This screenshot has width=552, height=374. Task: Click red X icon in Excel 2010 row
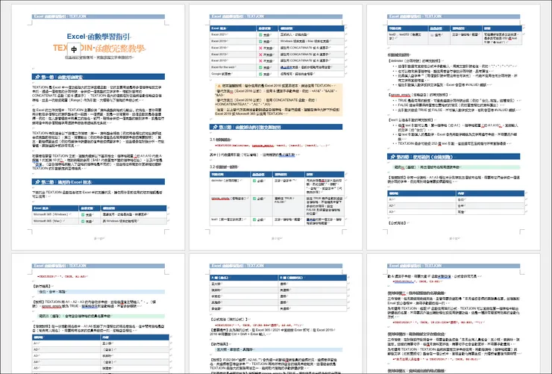tap(260, 60)
